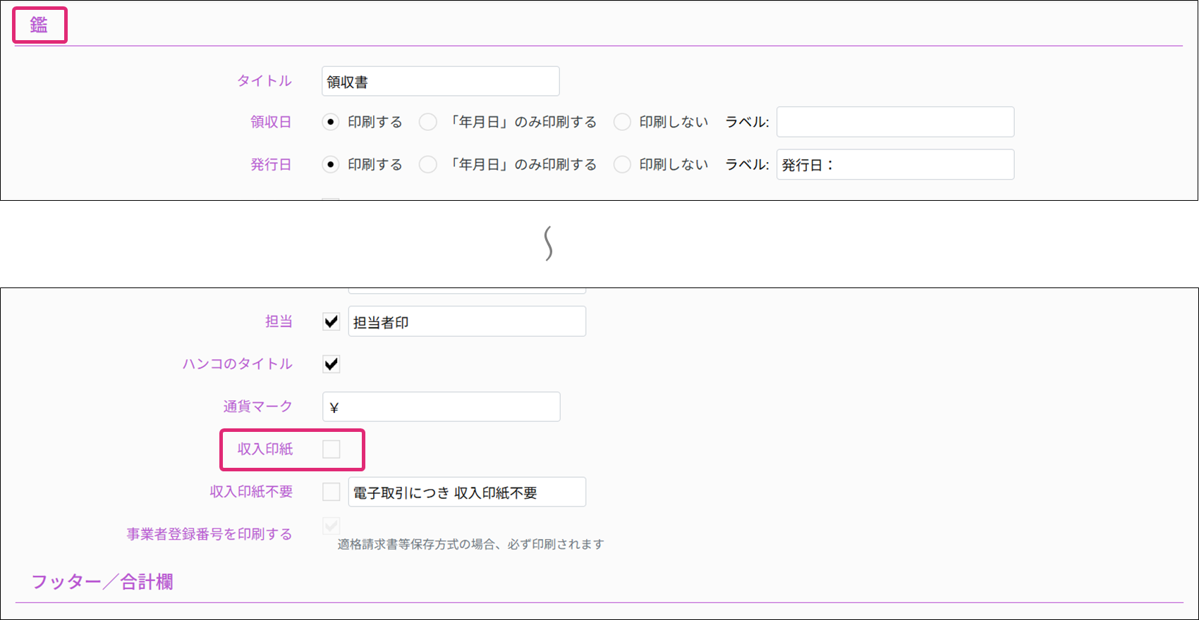Enable the 収入印紙 checkbox
The width and height of the screenshot is (1199, 620).
331,449
